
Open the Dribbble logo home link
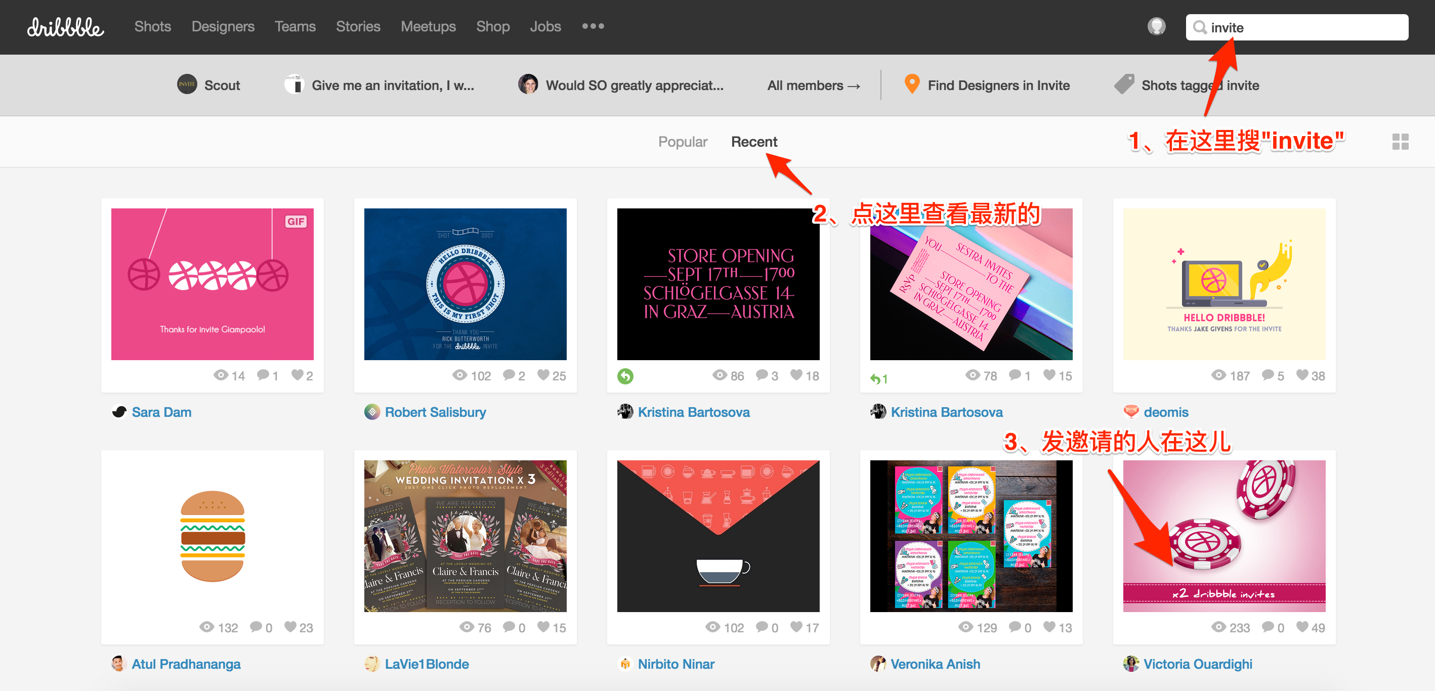[65, 27]
